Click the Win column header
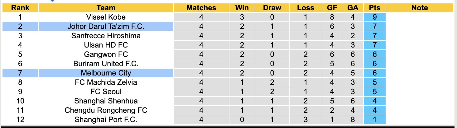 (242, 8)
